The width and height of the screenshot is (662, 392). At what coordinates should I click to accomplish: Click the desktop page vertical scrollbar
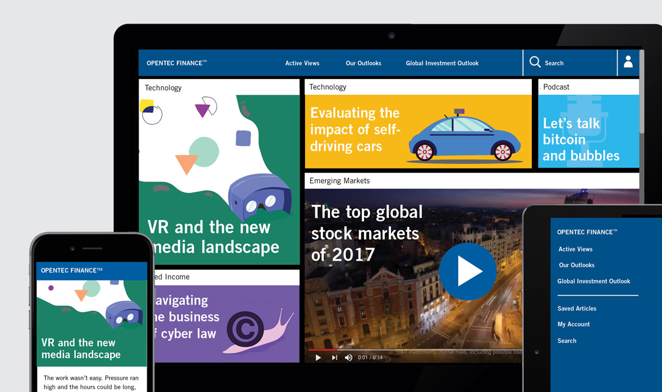[642, 92]
